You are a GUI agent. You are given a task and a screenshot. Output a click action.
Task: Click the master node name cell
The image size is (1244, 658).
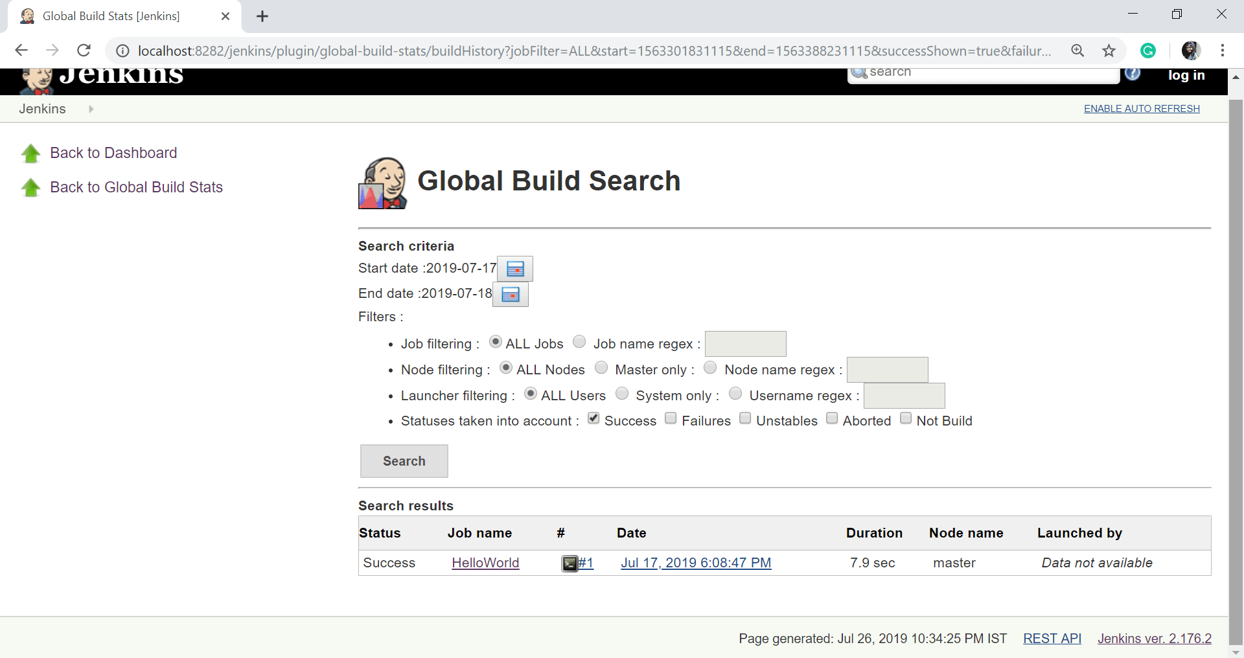(954, 563)
